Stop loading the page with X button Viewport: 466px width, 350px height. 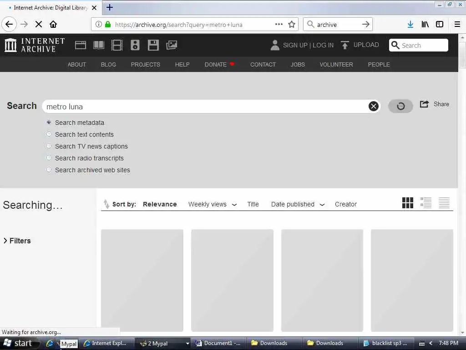[x=39, y=25]
